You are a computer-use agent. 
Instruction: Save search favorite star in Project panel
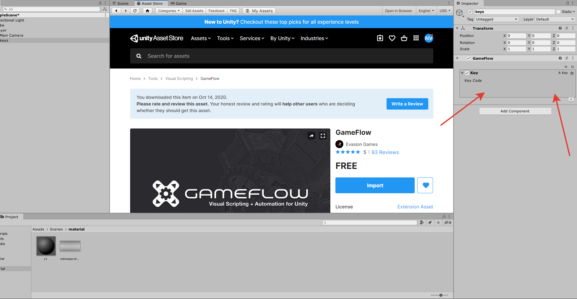(x=438, y=223)
